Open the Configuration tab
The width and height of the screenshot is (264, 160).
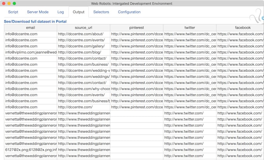[x=129, y=12]
